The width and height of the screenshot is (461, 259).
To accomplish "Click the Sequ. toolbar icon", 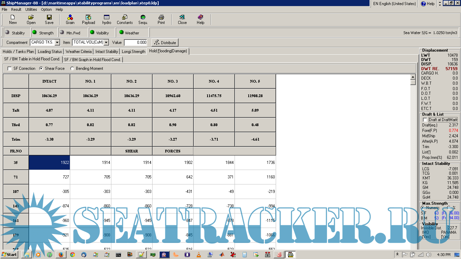I will point(143,20).
